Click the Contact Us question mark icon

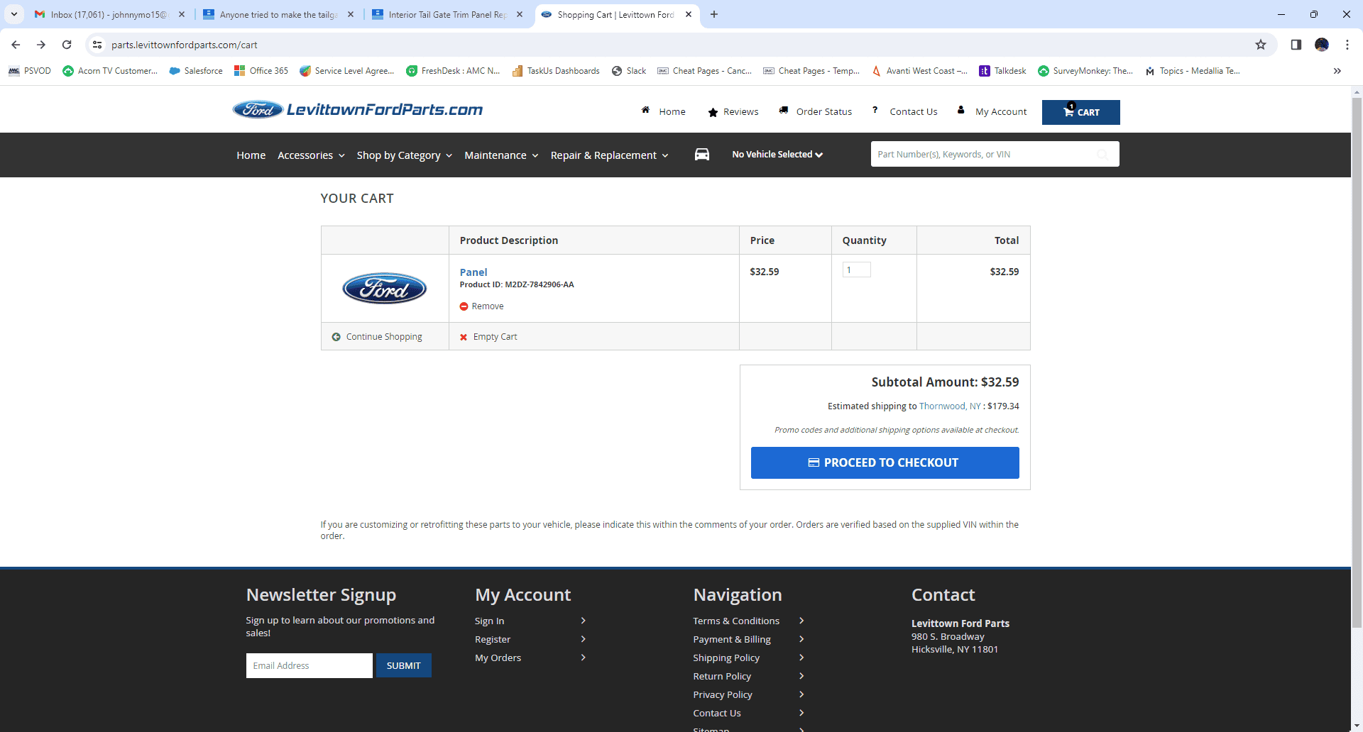[x=875, y=110]
